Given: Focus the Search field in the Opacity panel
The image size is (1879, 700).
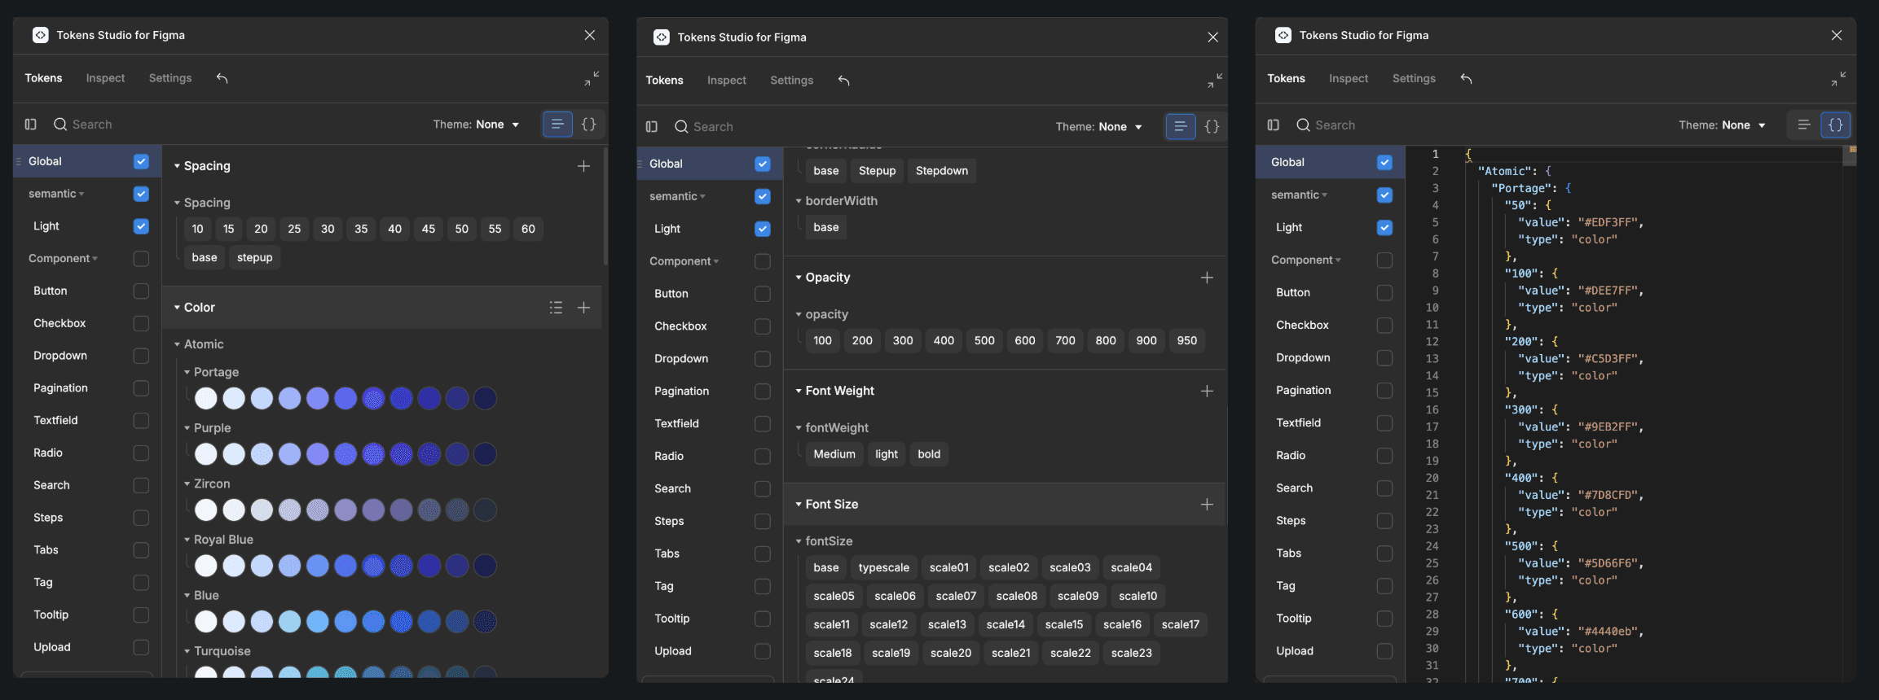Looking at the screenshot, I should 713,127.
